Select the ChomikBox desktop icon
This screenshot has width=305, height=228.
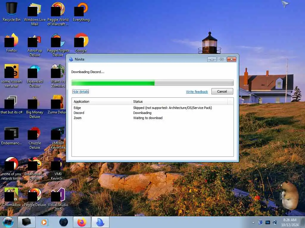click(x=12, y=197)
